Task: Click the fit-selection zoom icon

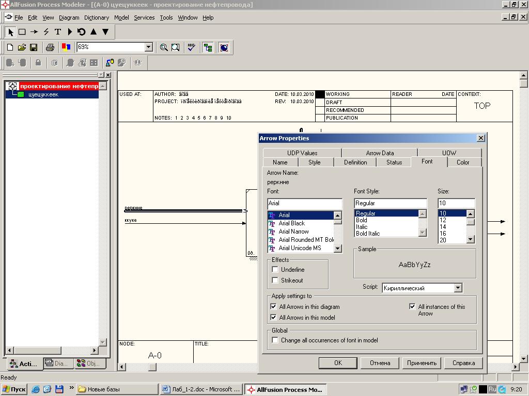Action: pyautogui.click(x=176, y=47)
